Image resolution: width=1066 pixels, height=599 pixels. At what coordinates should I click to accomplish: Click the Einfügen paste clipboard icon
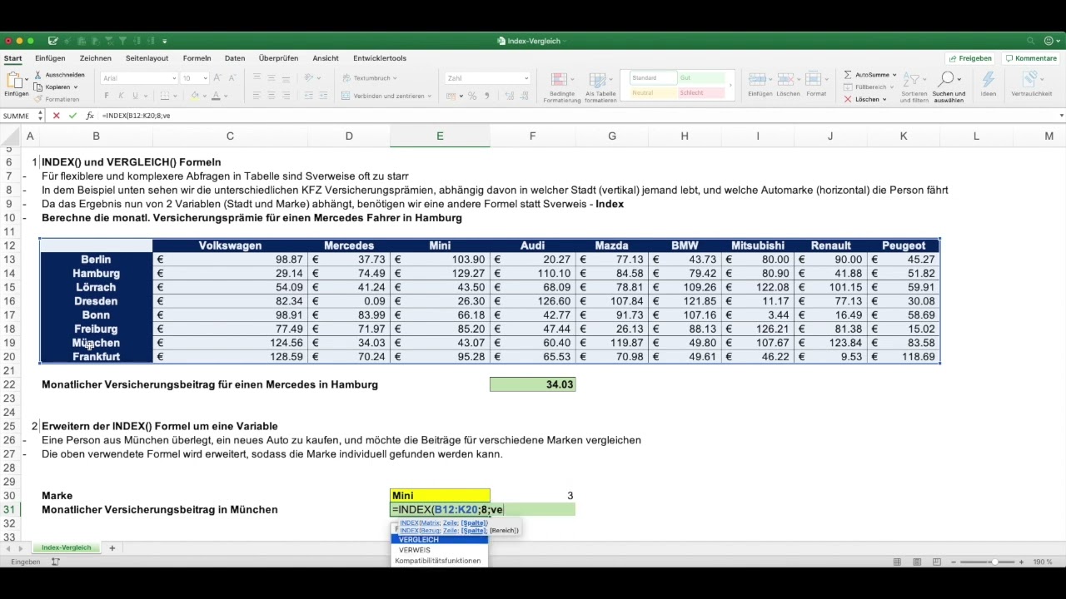(x=13, y=80)
